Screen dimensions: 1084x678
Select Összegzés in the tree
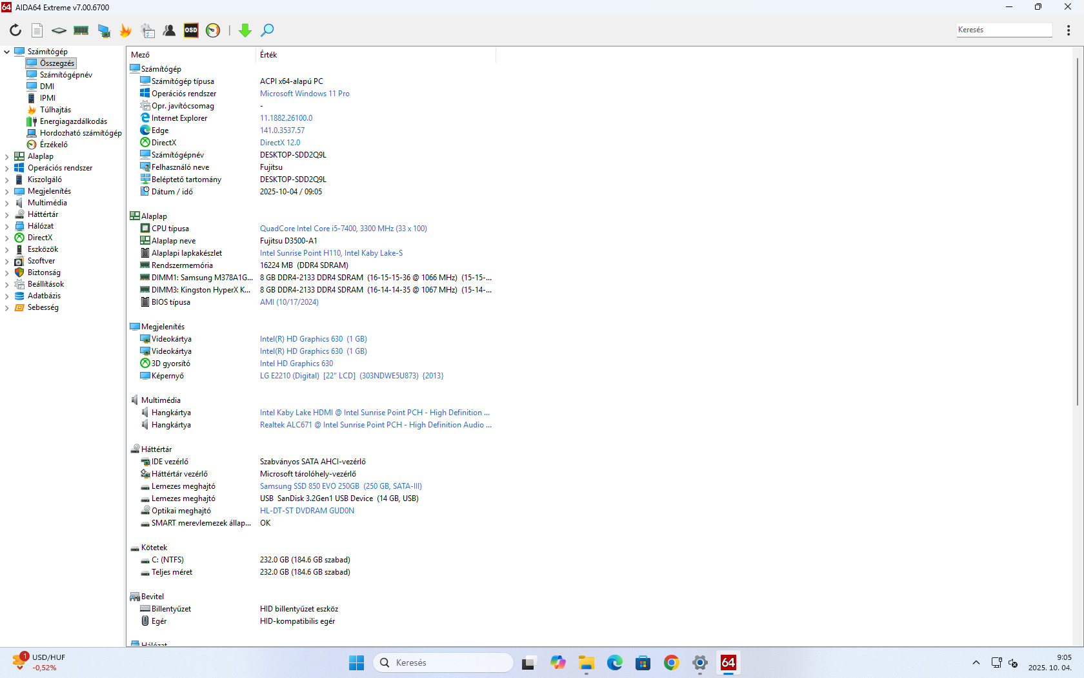pyautogui.click(x=51, y=63)
